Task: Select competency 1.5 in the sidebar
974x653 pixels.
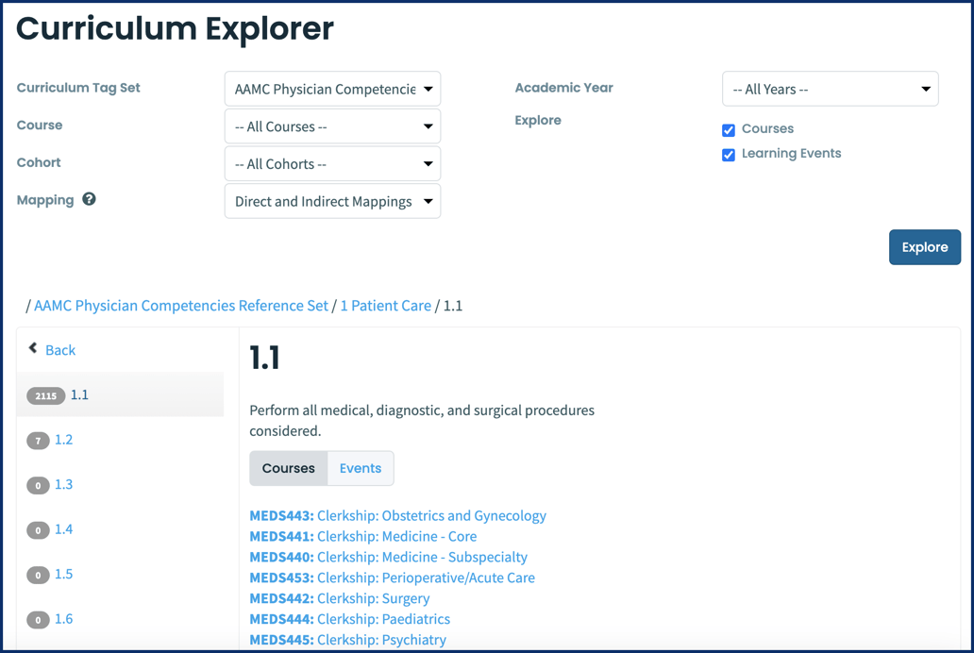Action: 78,574
